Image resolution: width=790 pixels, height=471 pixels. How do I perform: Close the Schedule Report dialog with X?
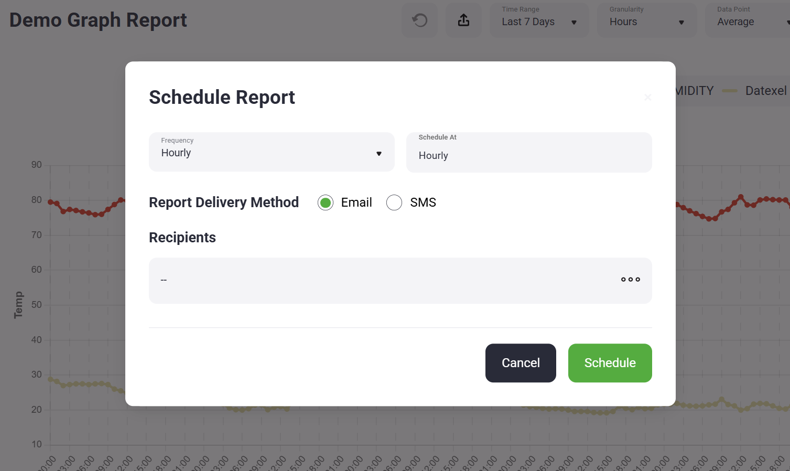tap(648, 97)
